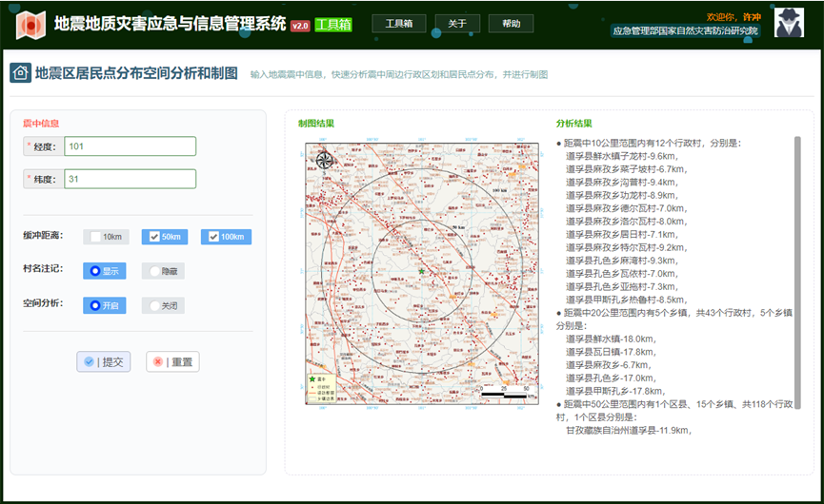The height and width of the screenshot is (504, 824).
Task: Click the 道孚县麻孜乡-6.7km entry
Action: [608, 365]
